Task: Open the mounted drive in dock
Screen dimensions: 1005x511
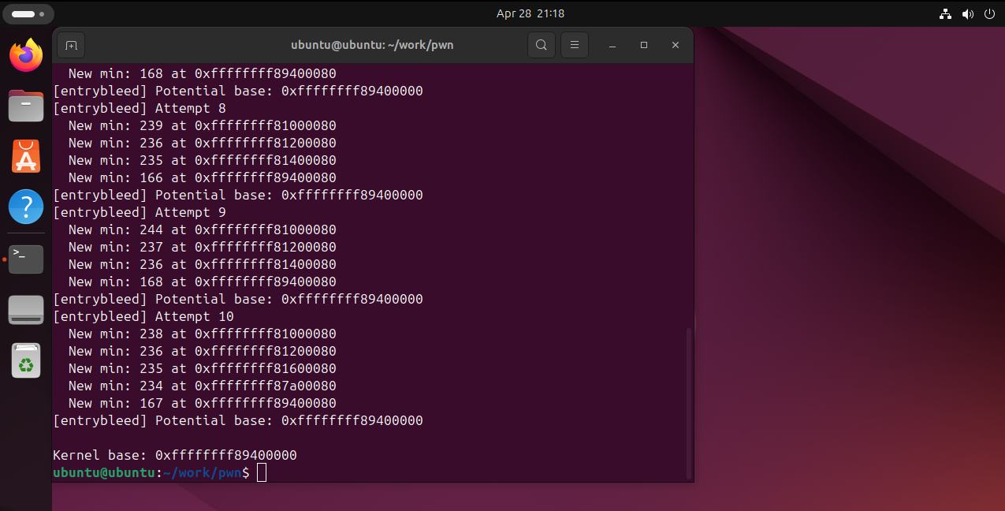Action: [26, 310]
